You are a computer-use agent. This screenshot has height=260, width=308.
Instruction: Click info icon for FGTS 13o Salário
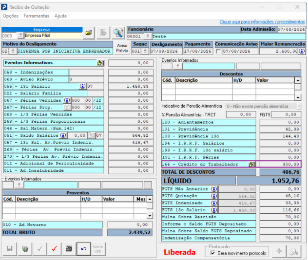214,210
